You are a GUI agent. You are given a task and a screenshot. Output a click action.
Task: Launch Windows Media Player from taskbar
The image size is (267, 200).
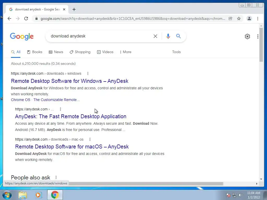[x=39, y=195]
